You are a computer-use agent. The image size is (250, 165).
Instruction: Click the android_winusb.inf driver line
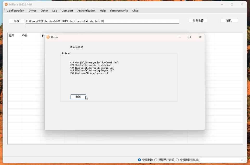pyautogui.click(x=94, y=63)
